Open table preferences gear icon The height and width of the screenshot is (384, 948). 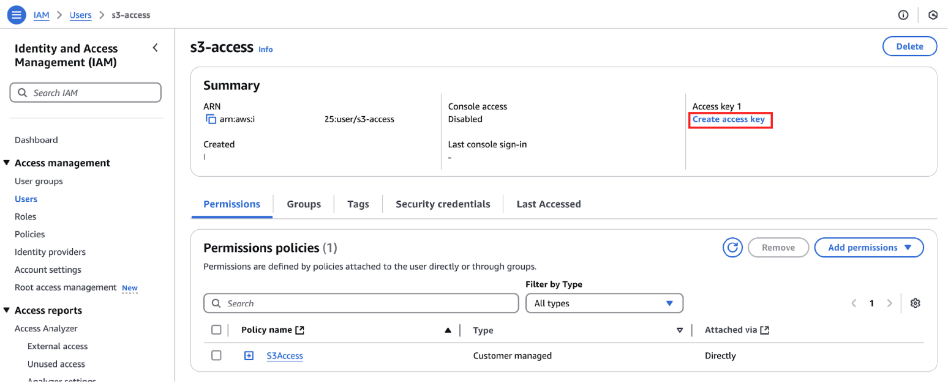(916, 303)
